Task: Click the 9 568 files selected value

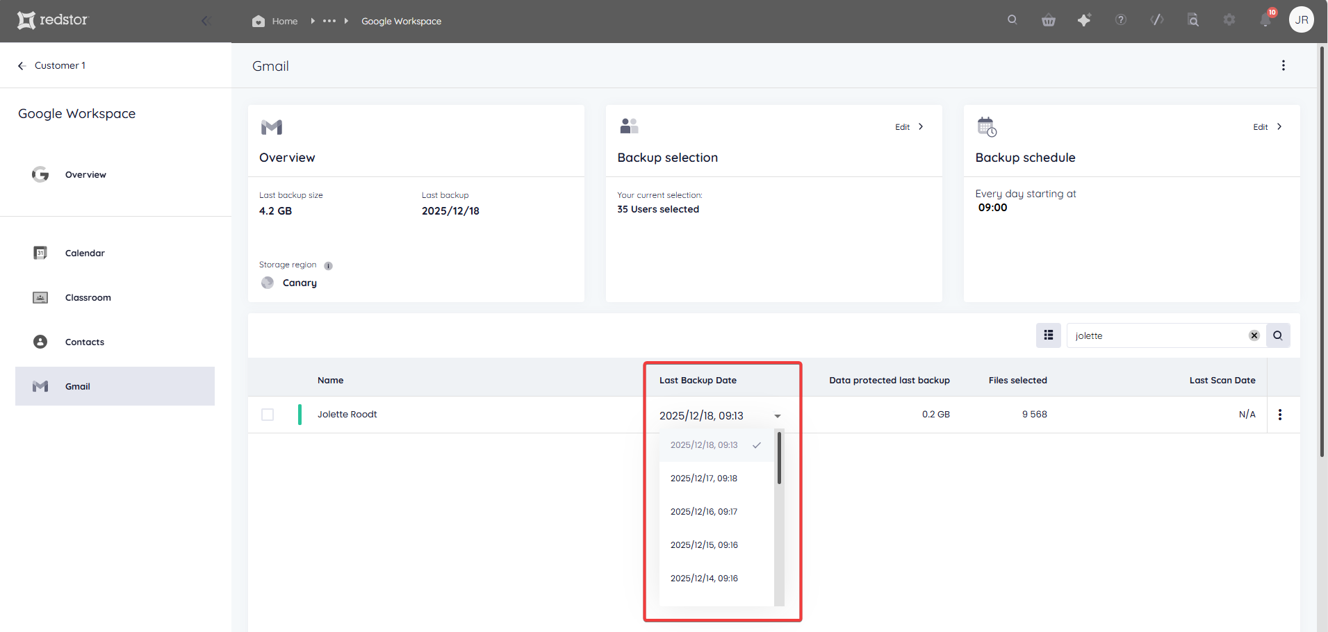Action: [1035, 415]
